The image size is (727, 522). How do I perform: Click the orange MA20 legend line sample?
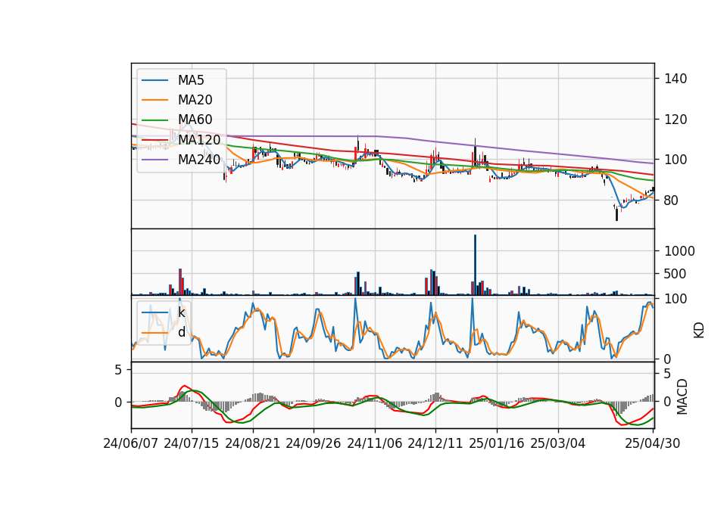point(154,100)
